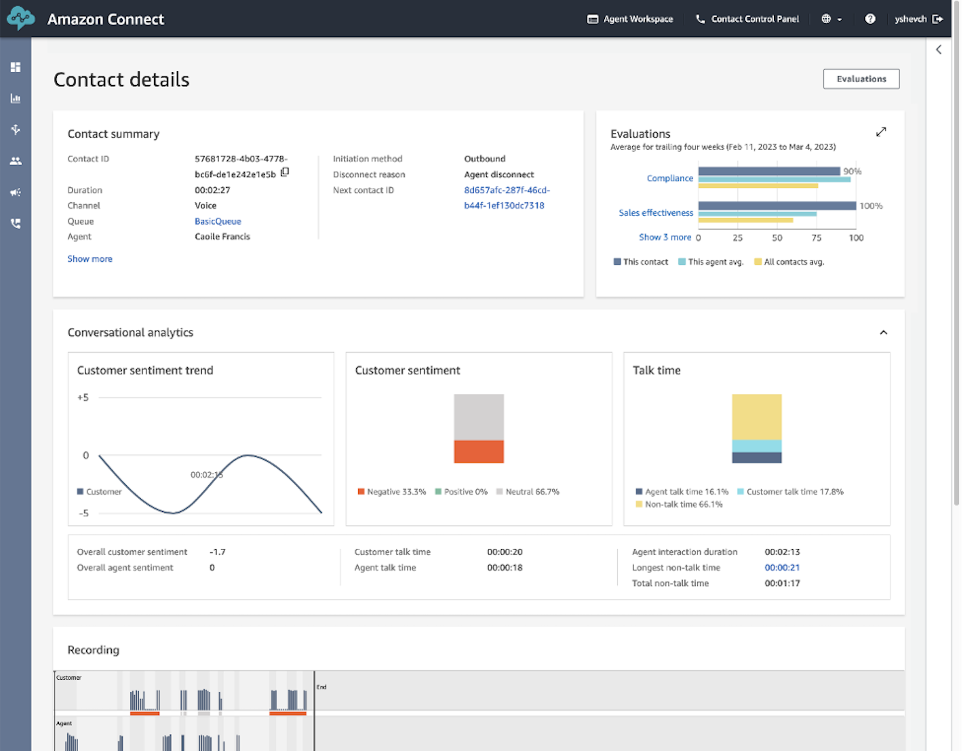Open the users sidebar icon

15,161
